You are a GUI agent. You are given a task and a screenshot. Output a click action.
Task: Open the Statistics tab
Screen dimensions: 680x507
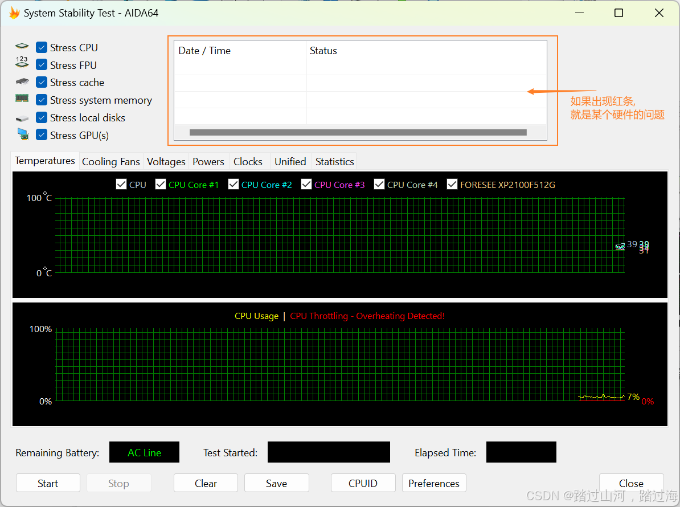click(335, 162)
